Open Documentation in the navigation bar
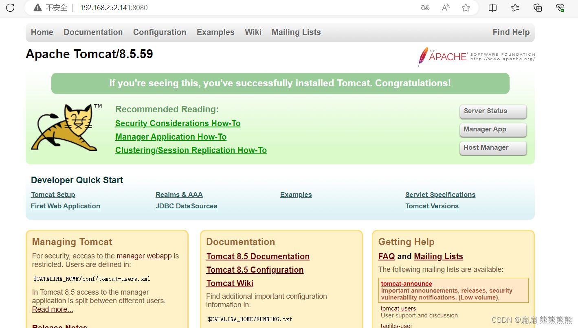This screenshot has height=328, width=578. [93, 32]
